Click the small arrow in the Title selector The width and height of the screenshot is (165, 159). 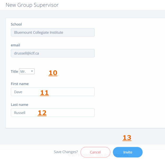pyautogui.click(x=32, y=71)
